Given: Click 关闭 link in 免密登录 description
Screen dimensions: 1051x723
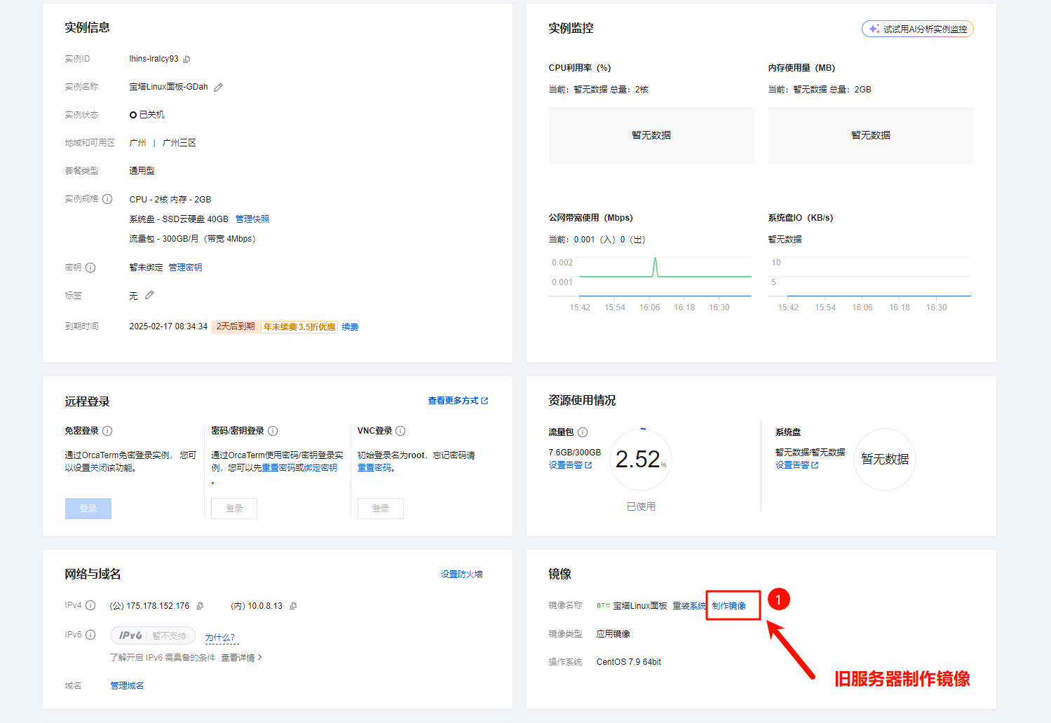Looking at the screenshot, I should coord(99,468).
